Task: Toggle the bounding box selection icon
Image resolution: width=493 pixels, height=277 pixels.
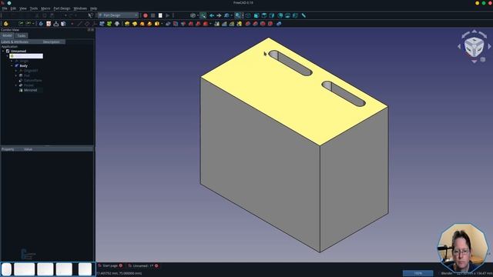Action: pyautogui.click(x=203, y=15)
